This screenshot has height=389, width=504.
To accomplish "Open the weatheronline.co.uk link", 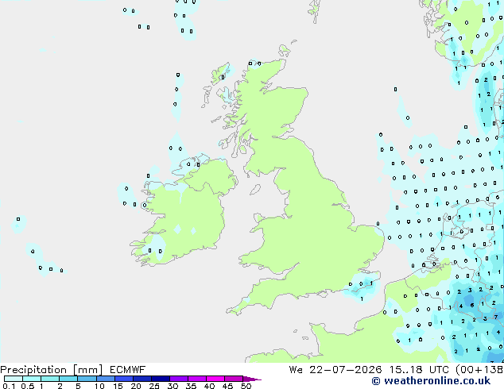I will [x=431, y=381].
